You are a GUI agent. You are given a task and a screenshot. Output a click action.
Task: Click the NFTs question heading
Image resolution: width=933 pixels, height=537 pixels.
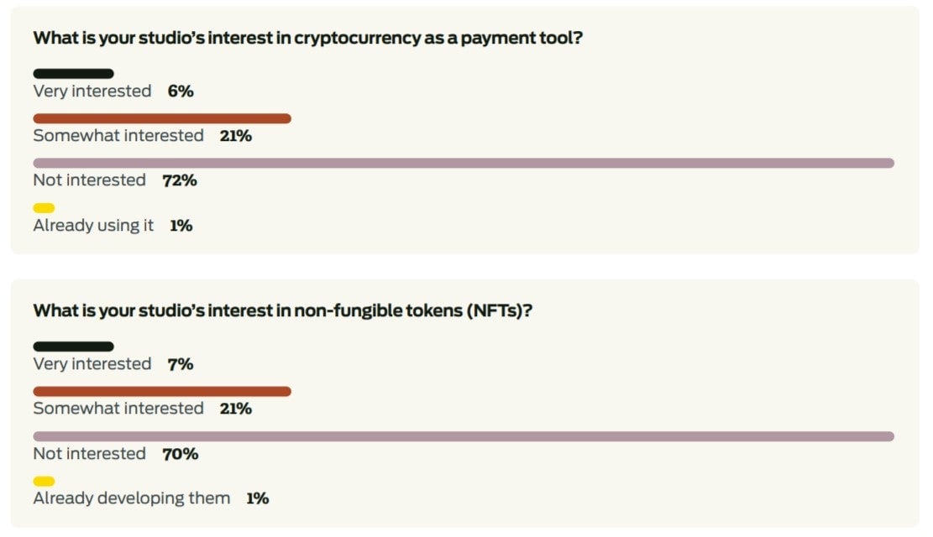(283, 310)
